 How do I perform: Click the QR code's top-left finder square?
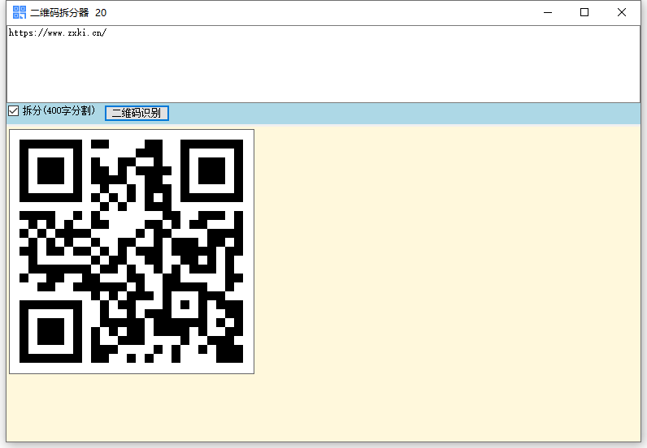click(x=50, y=170)
